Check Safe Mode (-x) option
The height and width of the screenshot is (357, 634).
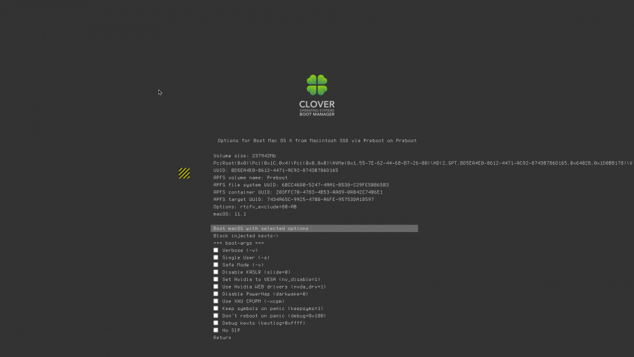[216, 265]
